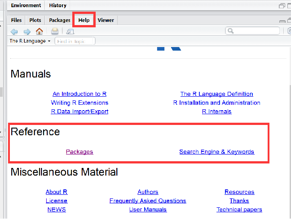Image resolution: width=291 pixels, height=219 pixels.
Task: Open the User Manuals link
Action: (148, 210)
